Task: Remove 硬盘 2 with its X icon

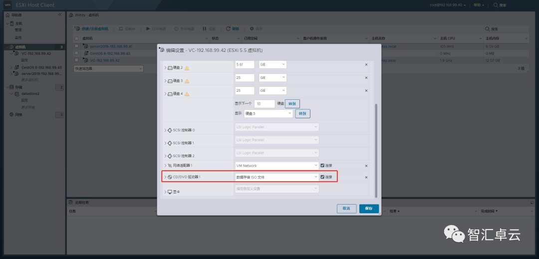Action: (366, 64)
